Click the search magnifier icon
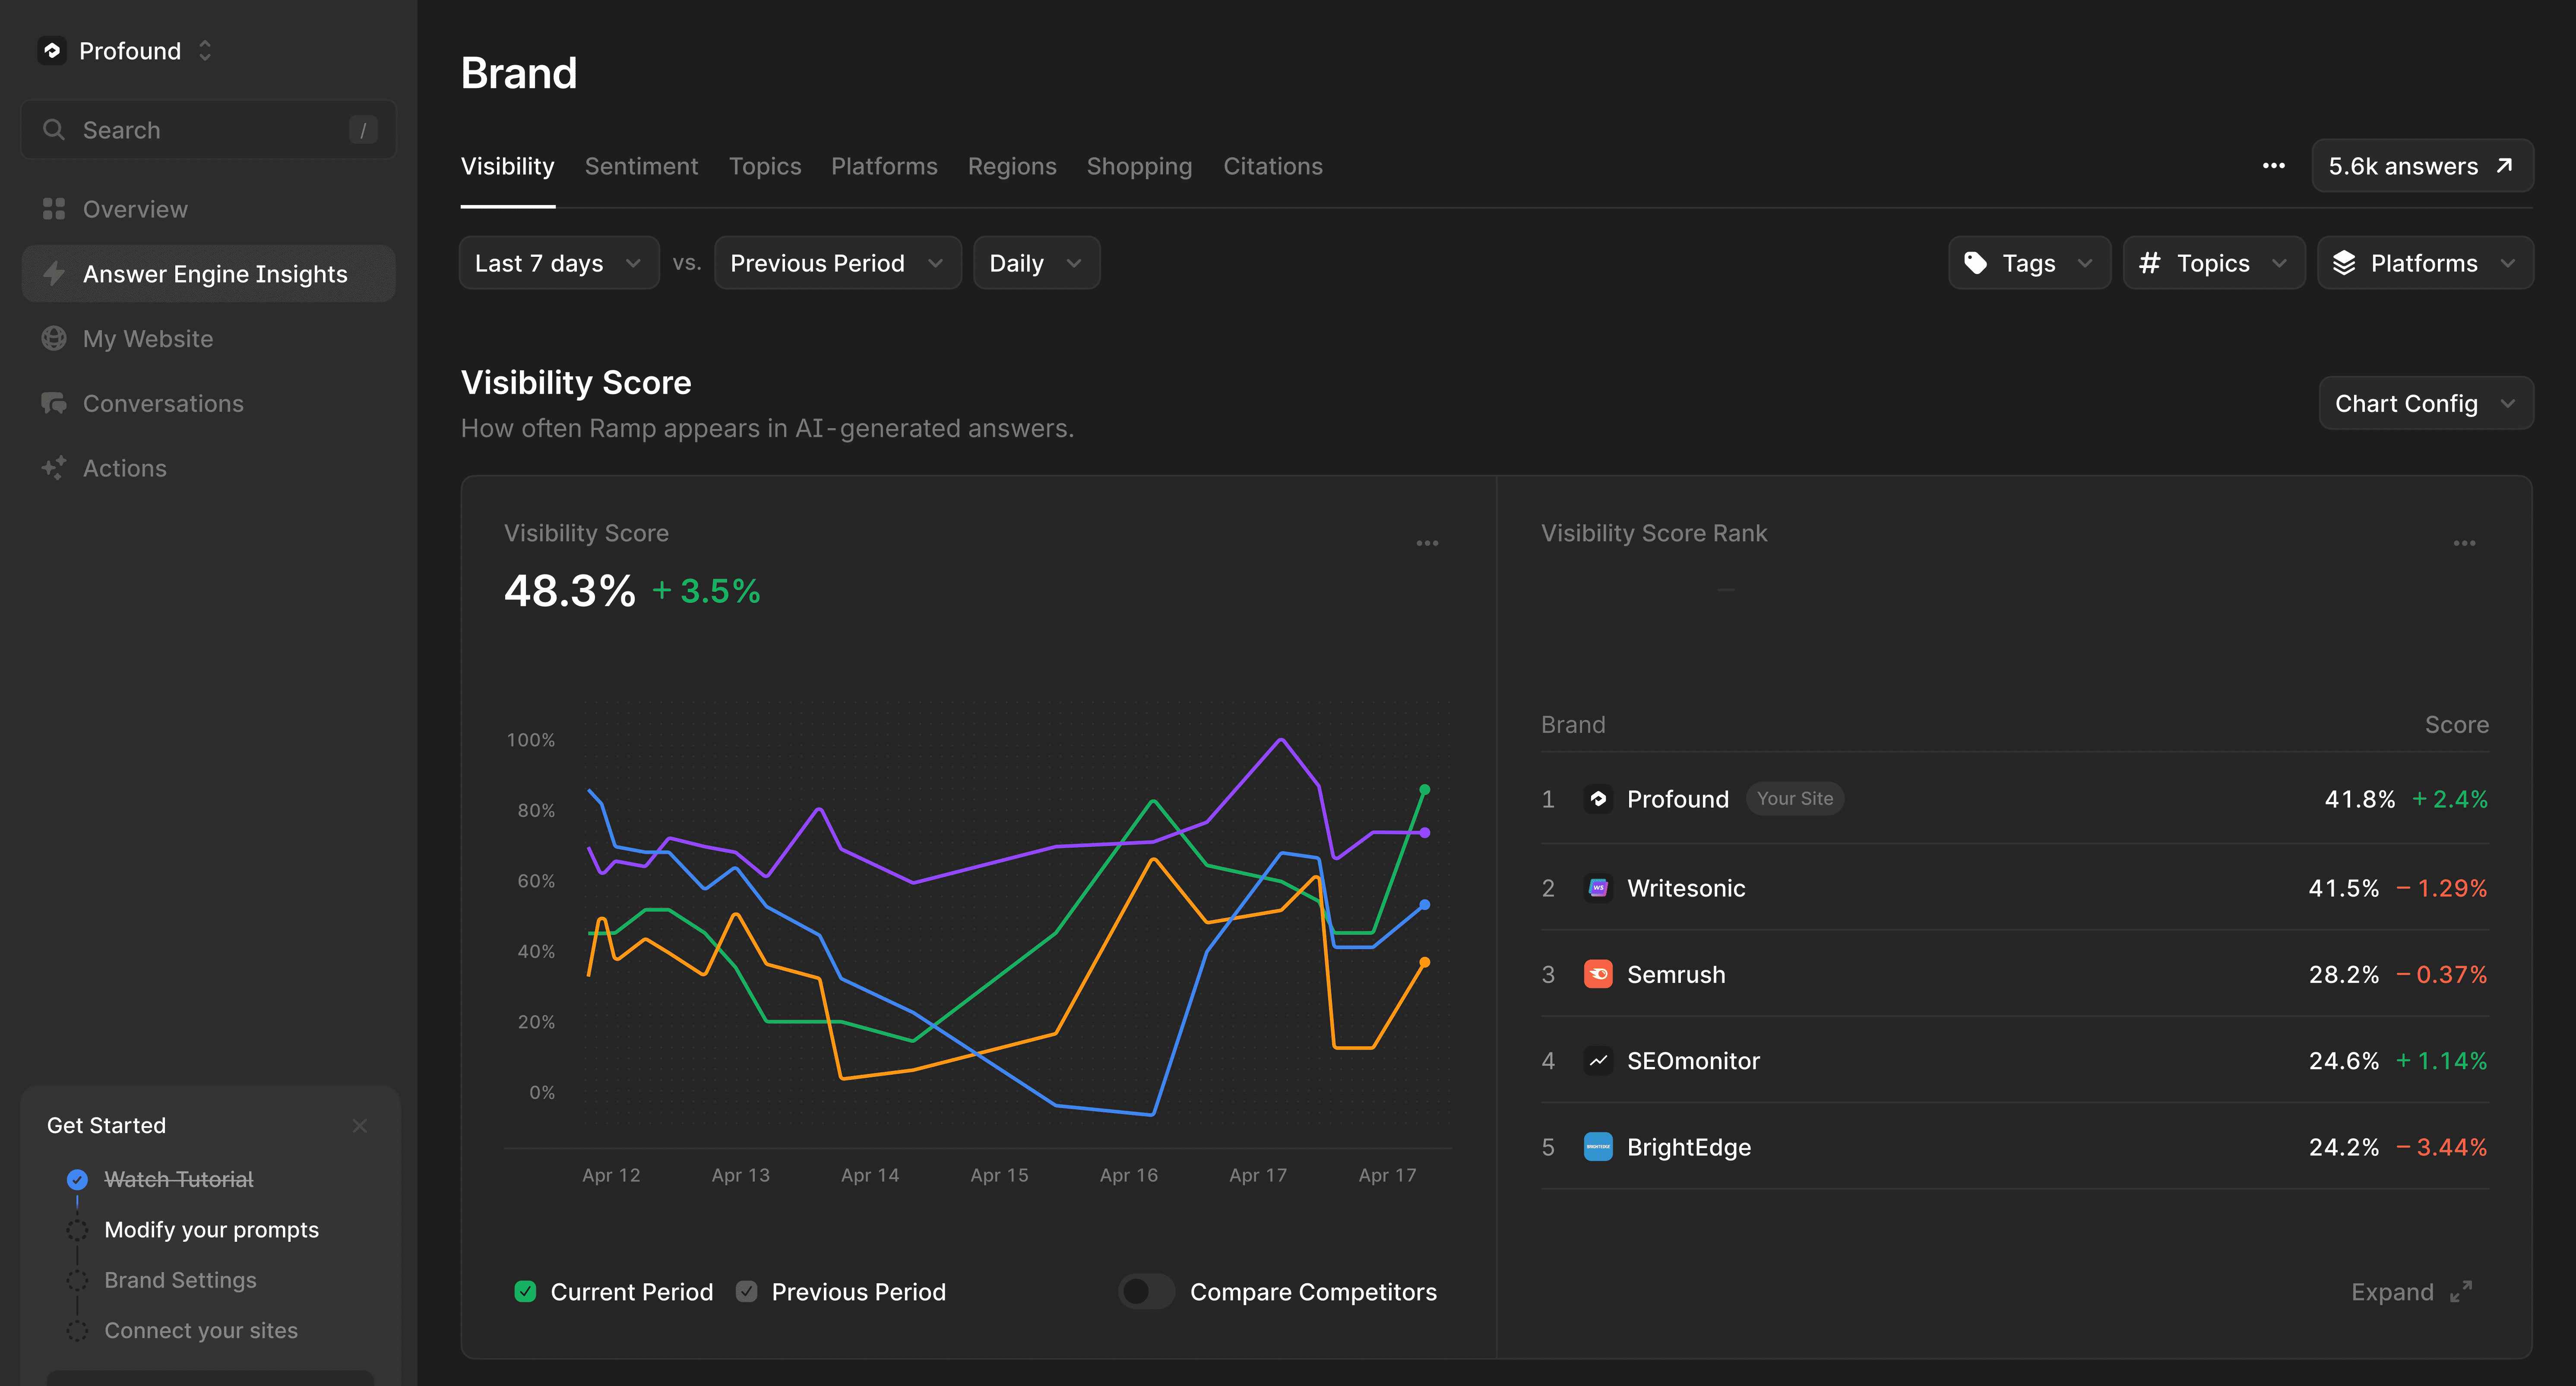The image size is (2576, 1386). (54, 130)
